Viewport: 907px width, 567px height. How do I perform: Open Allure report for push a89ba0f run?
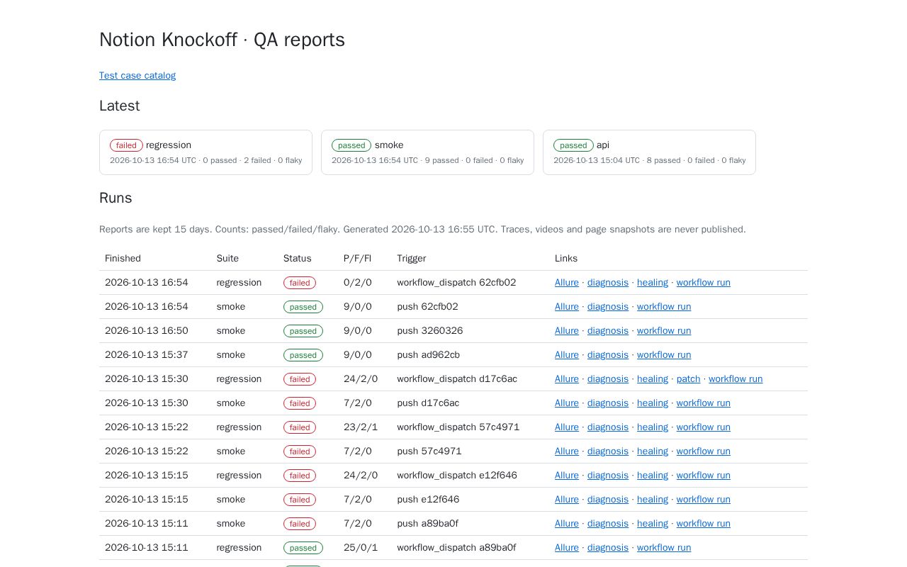[567, 524]
